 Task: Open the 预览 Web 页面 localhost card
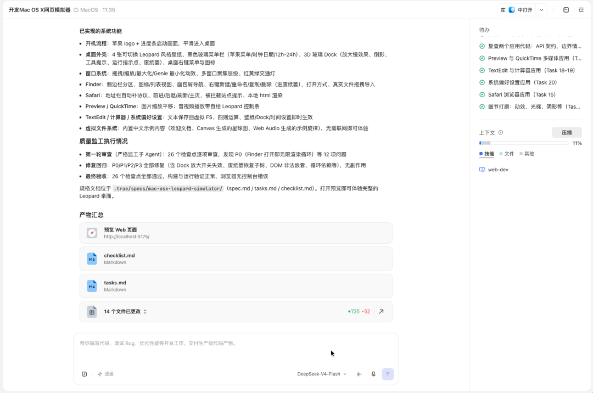(x=236, y=233)
